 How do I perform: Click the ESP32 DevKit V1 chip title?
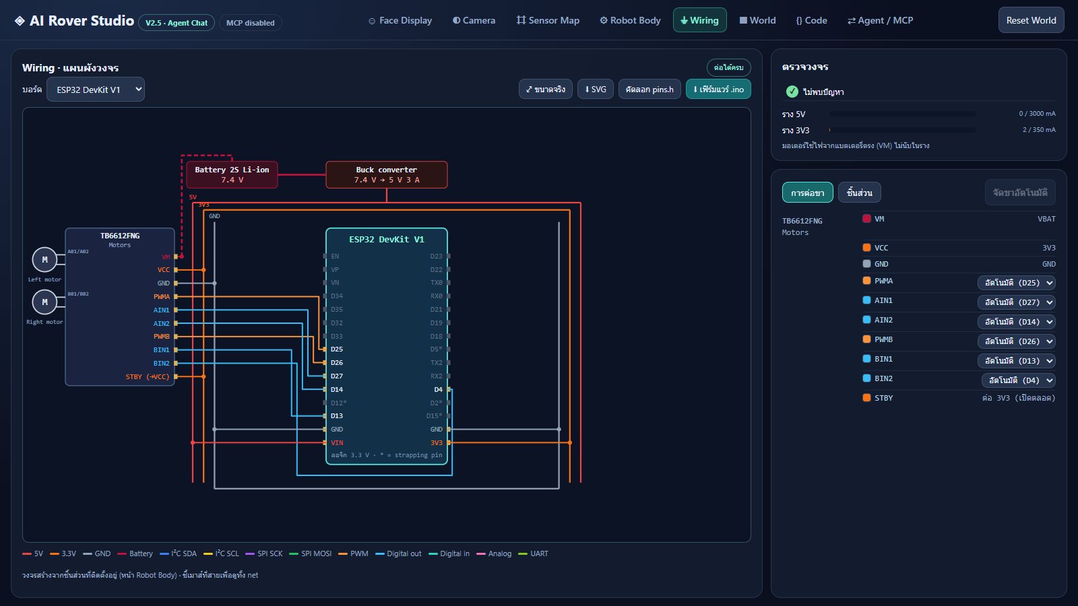[387, 239]
